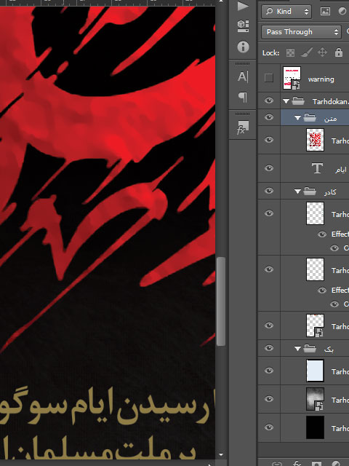This screenshot has height=466, width=349.
Task: Hide the light blue thumbnail layer
Action: pyautogui.click(x=269, y=371)
